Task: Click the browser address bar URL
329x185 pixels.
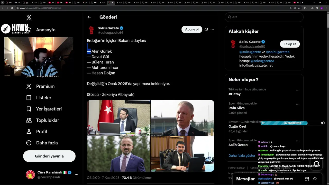Action: coord(41,8)
